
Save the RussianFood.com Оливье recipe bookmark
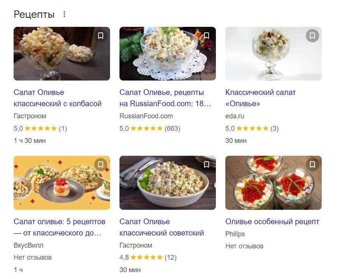206,36
